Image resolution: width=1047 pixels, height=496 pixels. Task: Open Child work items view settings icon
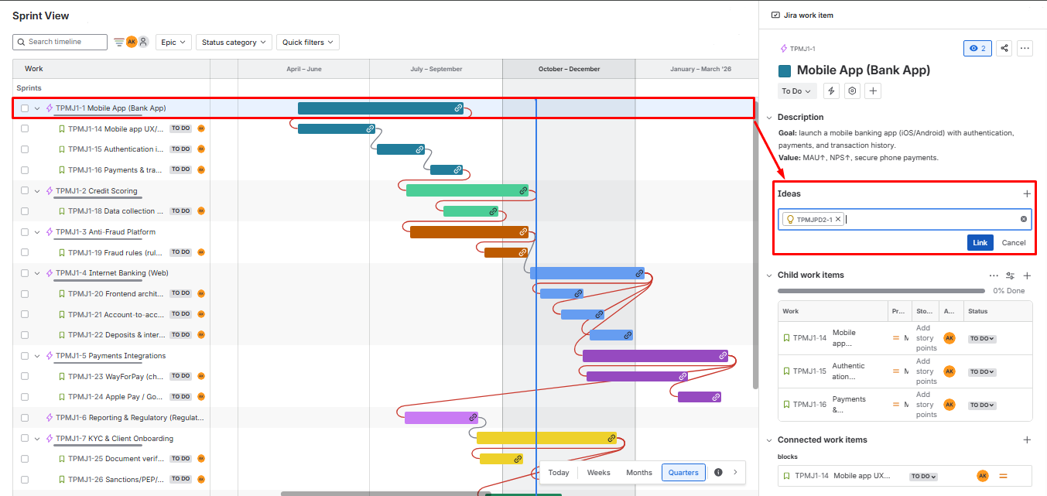[x=1010, y=275]
